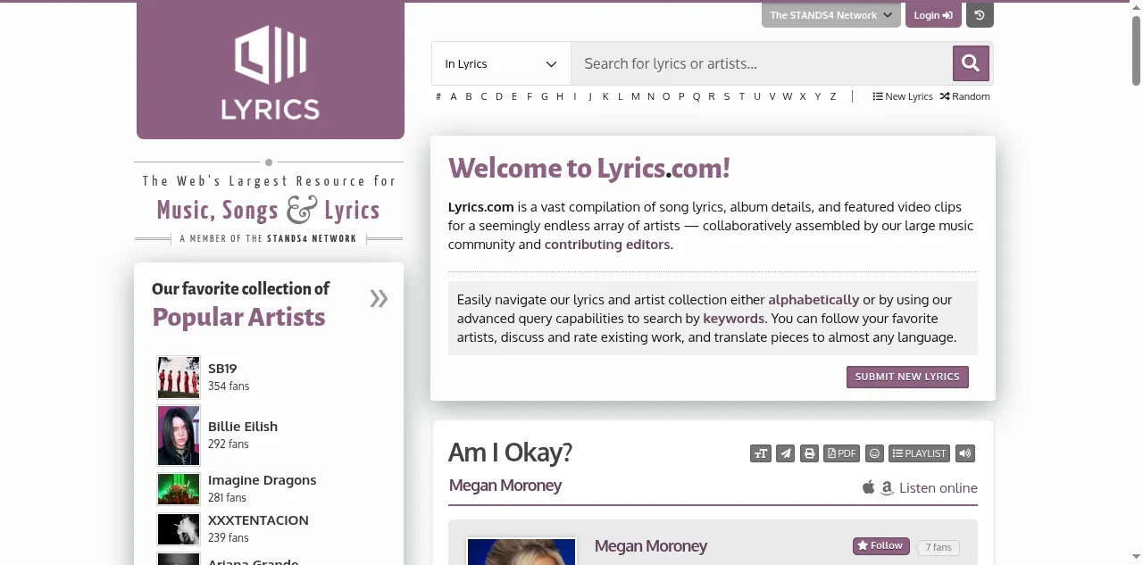Click the SB19 artist name
This screenshot has width=1143, height=565.
[222, 369]
